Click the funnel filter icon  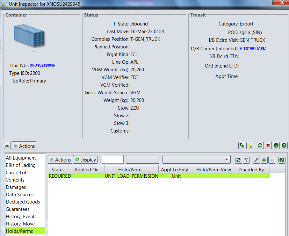click(246, 160)
